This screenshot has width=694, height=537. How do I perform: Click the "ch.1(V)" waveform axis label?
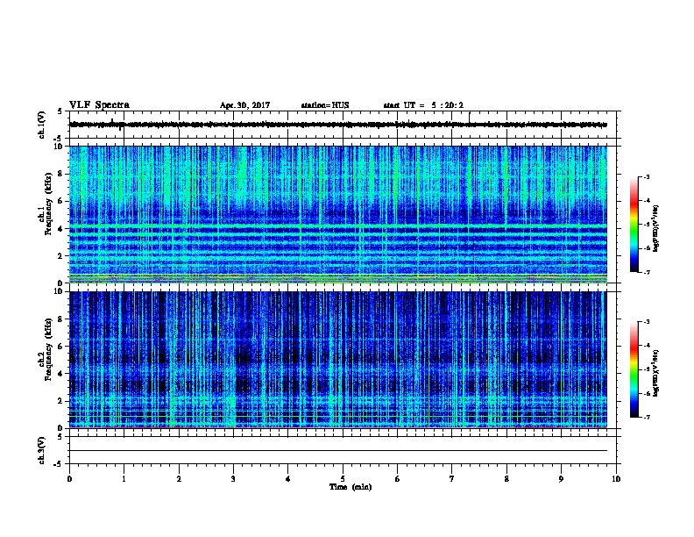42,125
